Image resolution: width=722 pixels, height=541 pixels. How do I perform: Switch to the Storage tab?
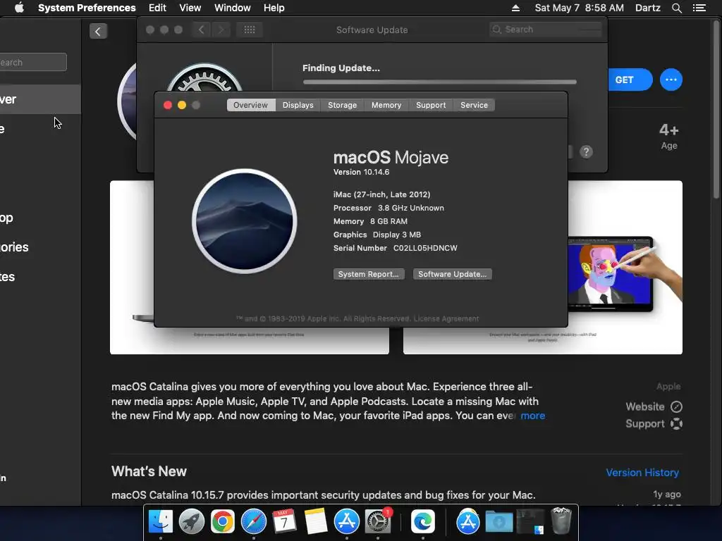pyautogui.click(x=342, y=105)
